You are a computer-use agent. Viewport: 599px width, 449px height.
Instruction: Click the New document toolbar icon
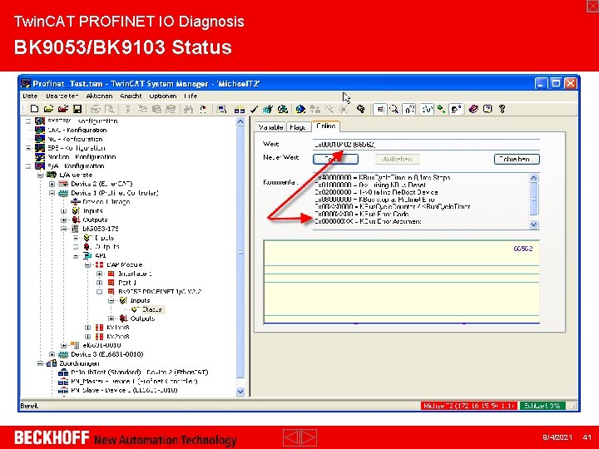(x=34, y=109)
